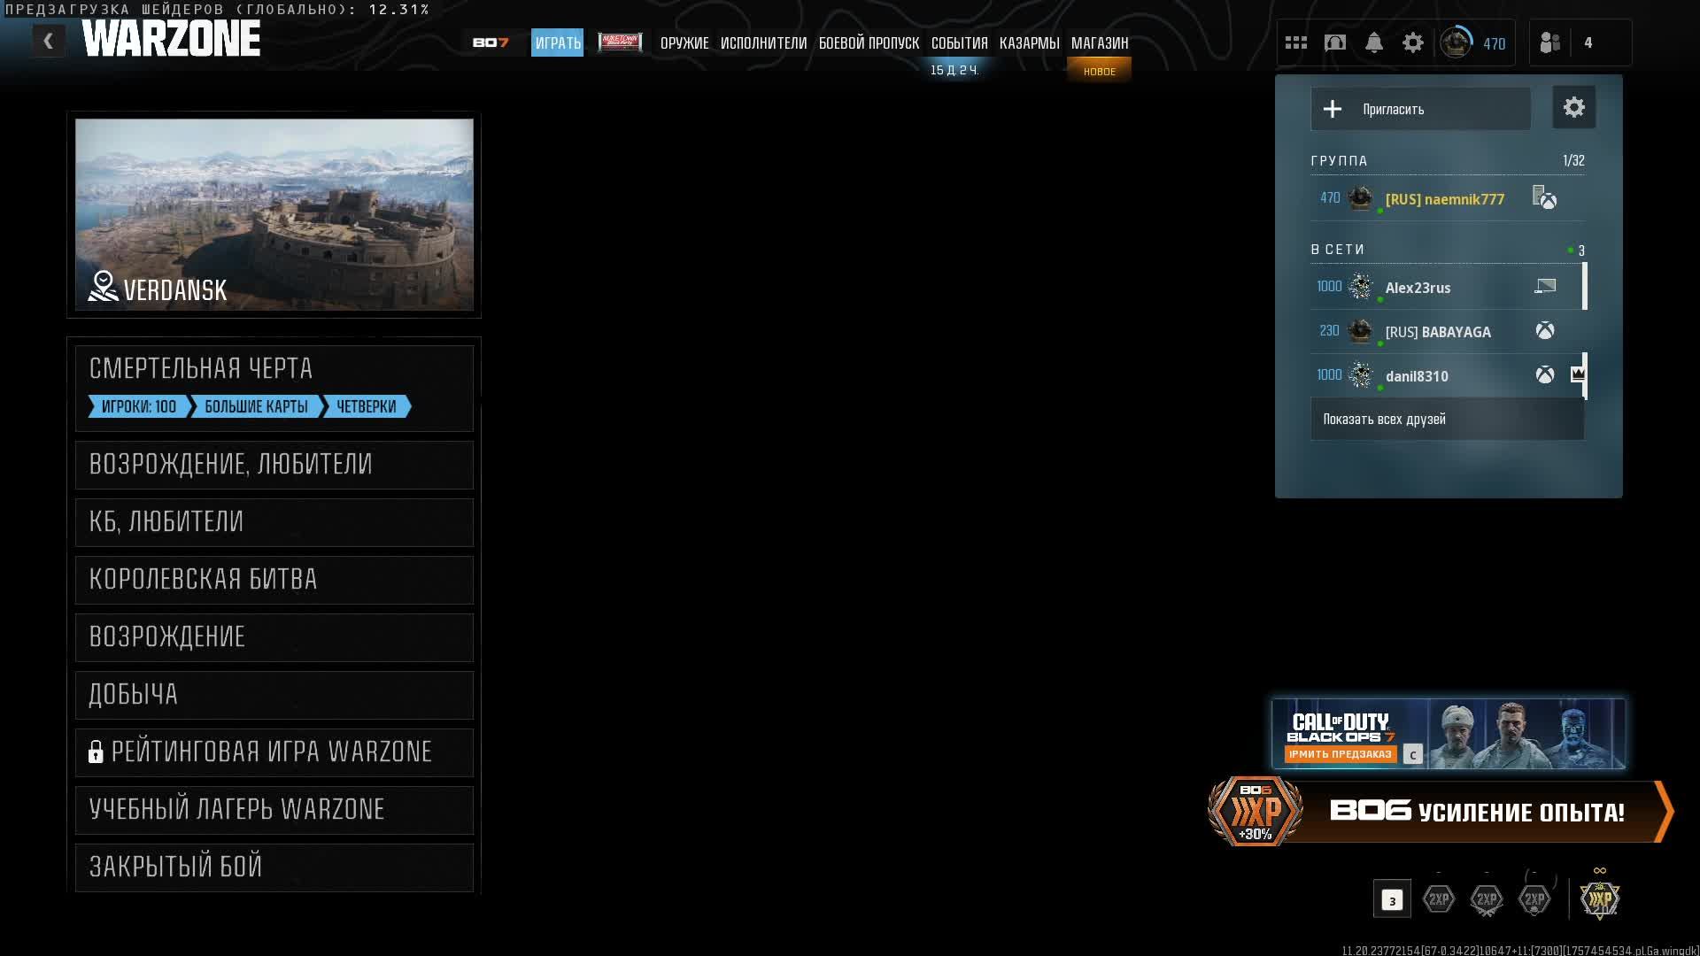Open the grid apps menu icon
The height and width of the screenshot is (956, 1700).
(x=1296, y=42)
